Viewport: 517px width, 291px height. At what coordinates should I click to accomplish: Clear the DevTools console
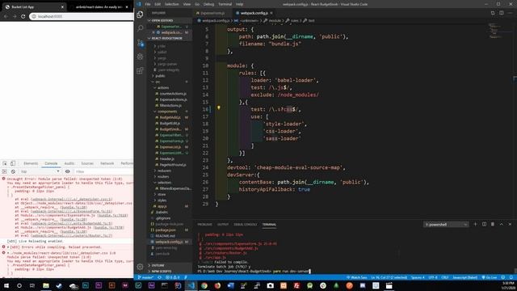click(x=13, y=171)
